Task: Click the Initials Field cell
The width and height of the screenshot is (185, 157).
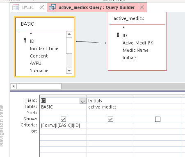Action: (110, 101)
